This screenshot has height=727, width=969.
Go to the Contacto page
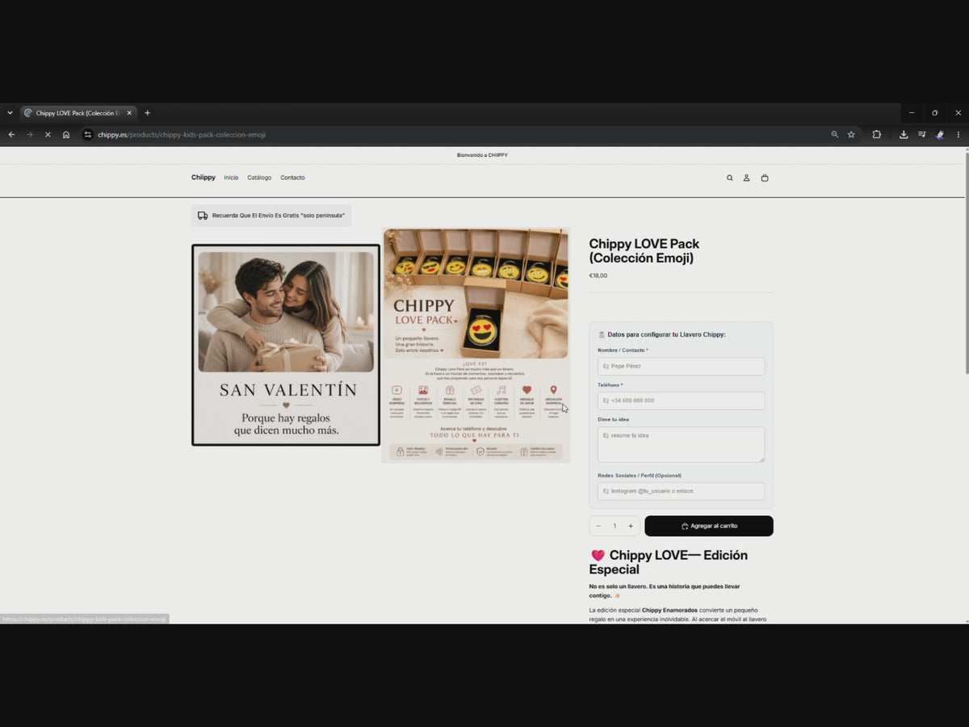pyautogui.click(x=292, y=178)
